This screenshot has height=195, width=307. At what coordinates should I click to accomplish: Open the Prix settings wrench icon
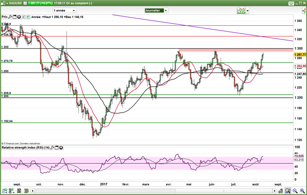pyautogui.click(x=10, y=17)
